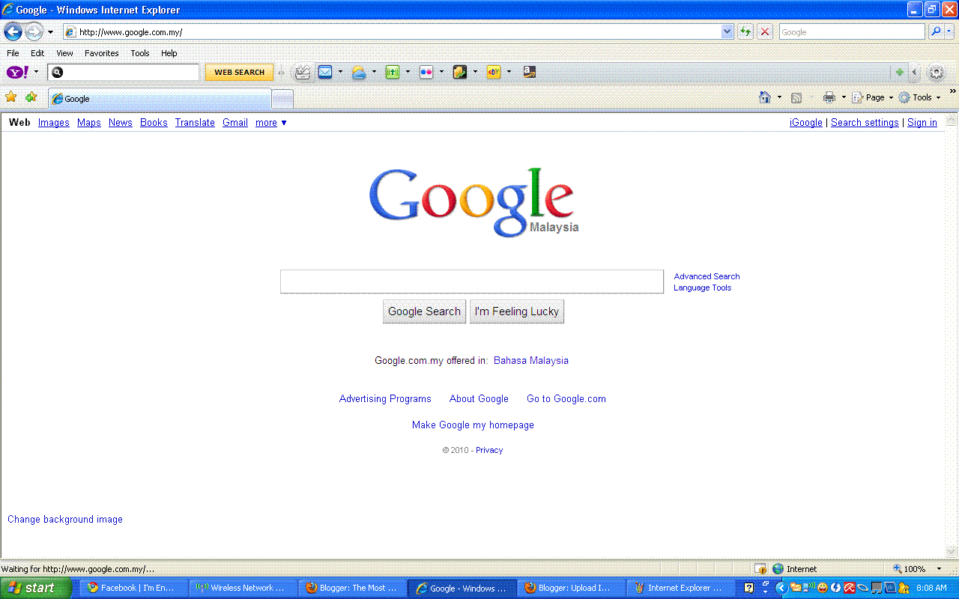Open Yahoo Mail envelope icon
959x599 pixels.
coord(325,72)
